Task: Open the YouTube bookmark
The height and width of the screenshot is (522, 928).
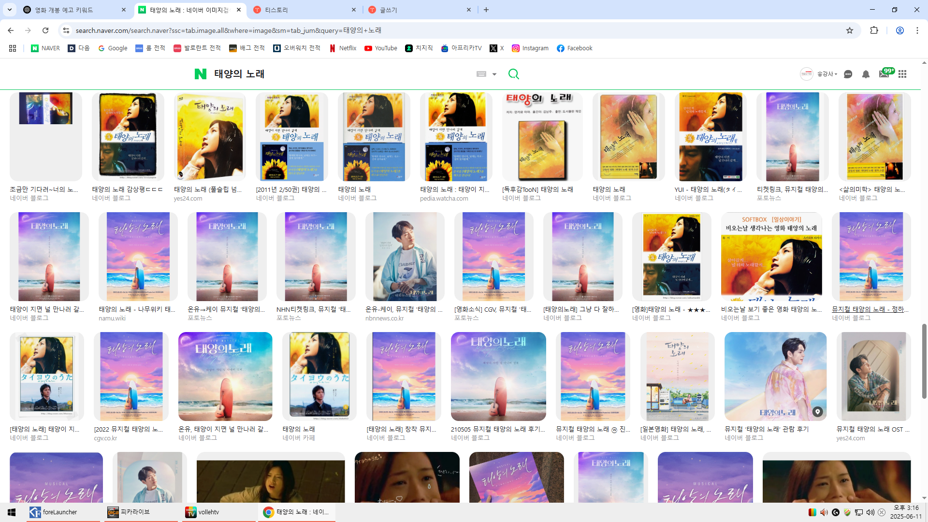Action: (x=381, y=48)
